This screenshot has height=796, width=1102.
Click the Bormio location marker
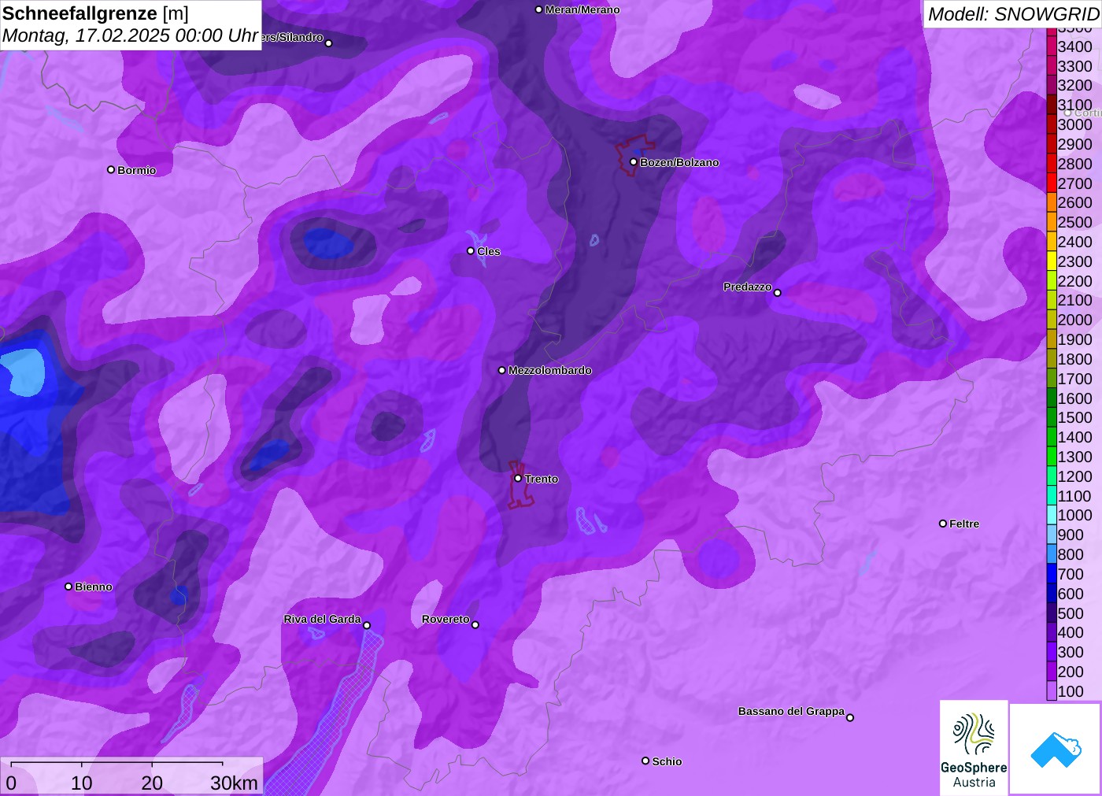click(111, 169)
